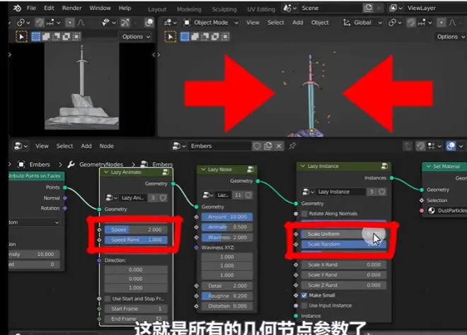Image resolution: width=467 pixels, height=335 pixels.
Task: Open the right viewport editor type dropdown
Action: click(x=170, y=23)
